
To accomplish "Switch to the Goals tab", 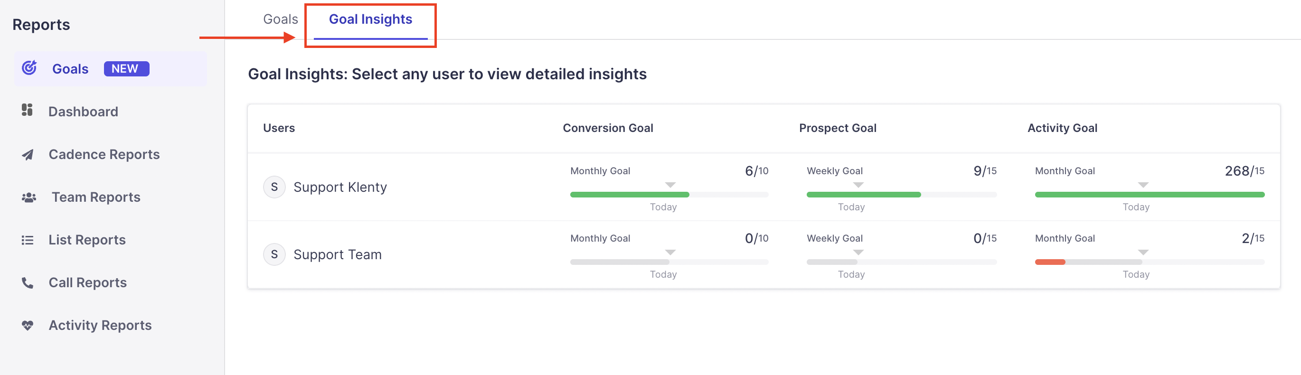I will 280,19.
